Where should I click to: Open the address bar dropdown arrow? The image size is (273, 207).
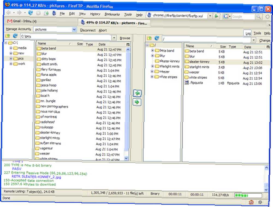coord(210,16)
